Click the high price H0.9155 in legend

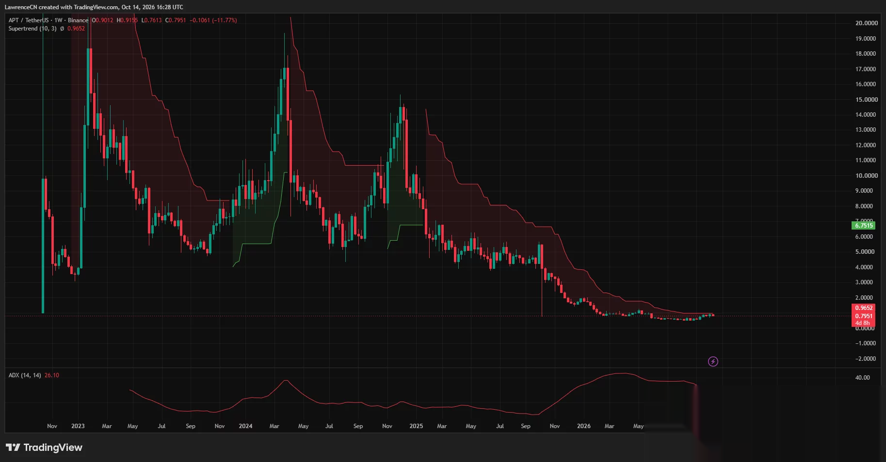(127, 20)
